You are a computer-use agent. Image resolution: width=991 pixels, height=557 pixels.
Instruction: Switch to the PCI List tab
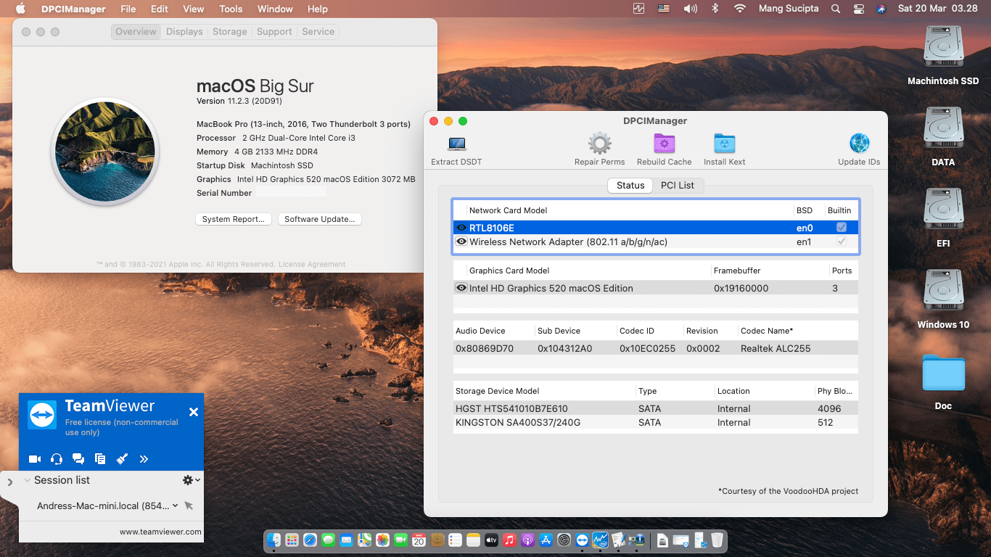click(677, 185)
